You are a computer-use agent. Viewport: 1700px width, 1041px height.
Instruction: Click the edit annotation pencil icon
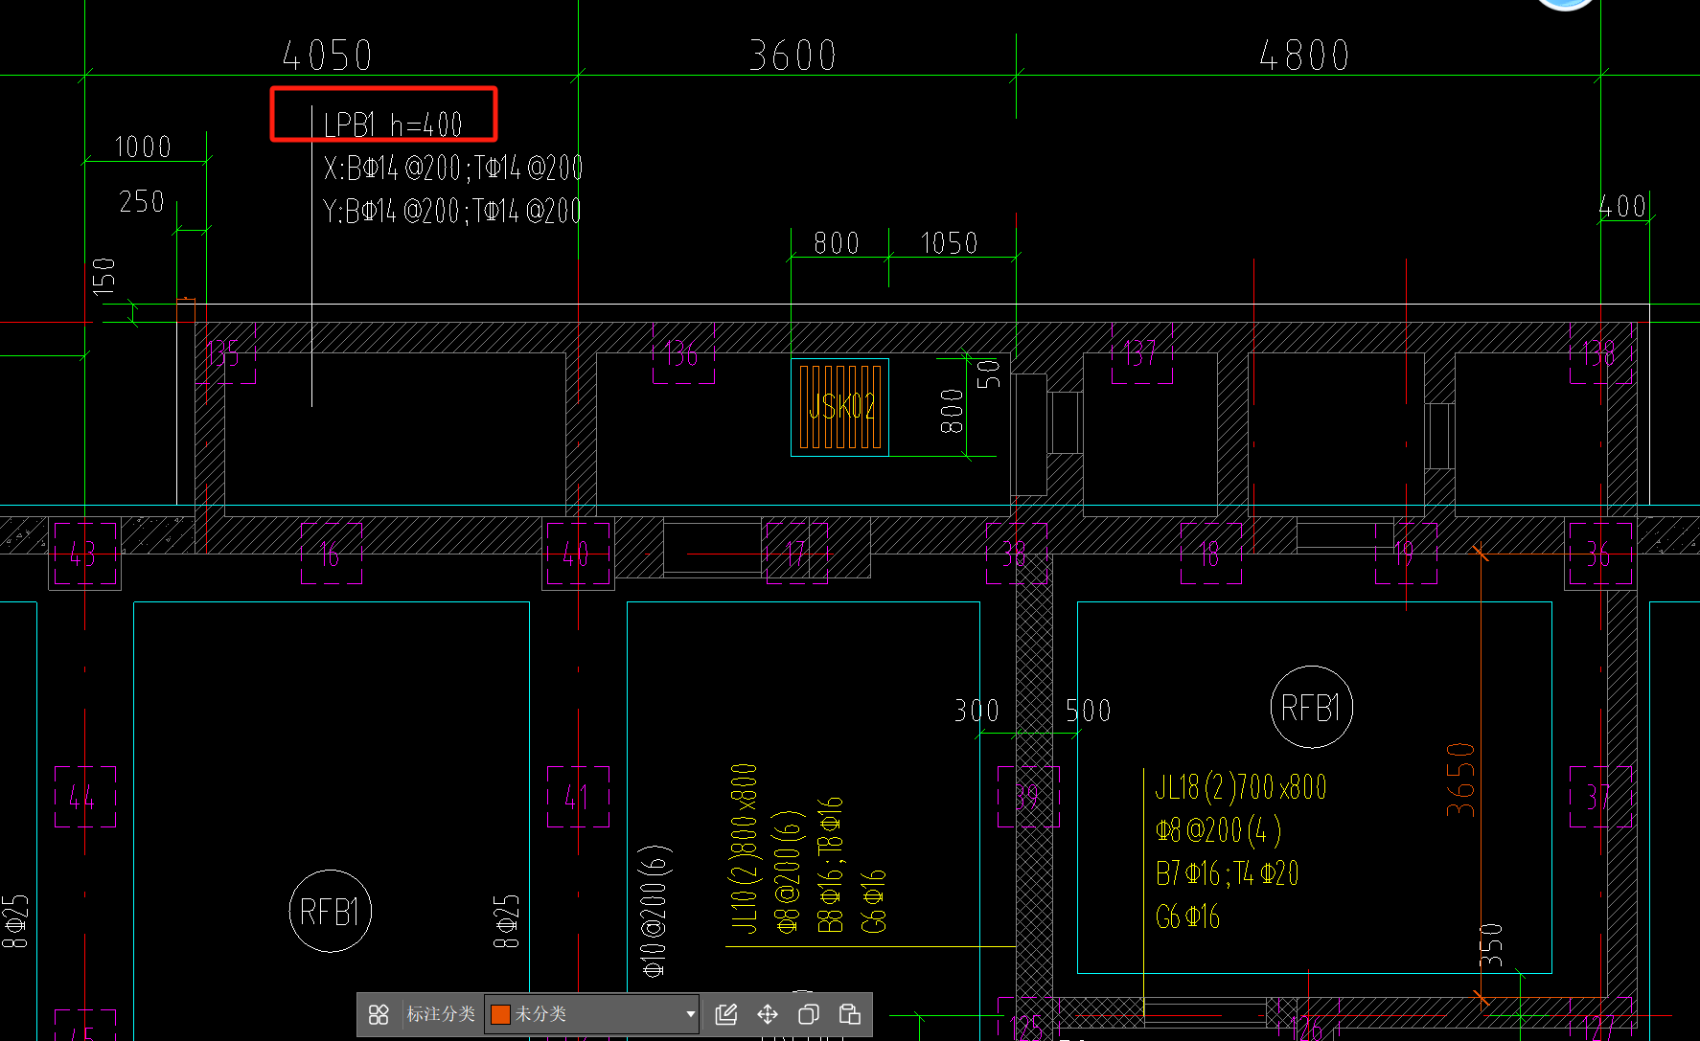(x=726, y=1014)
